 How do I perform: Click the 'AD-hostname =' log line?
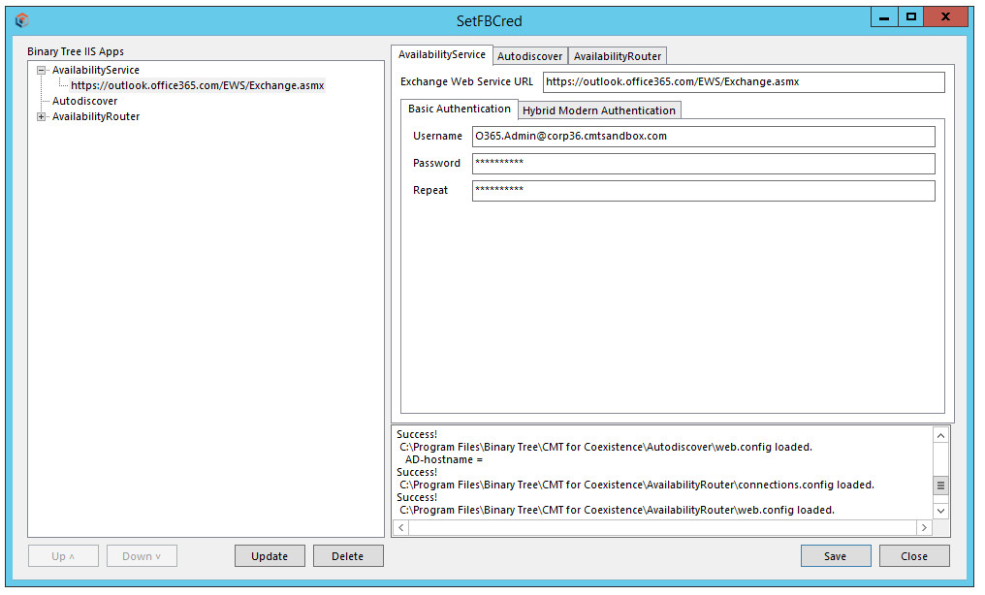pos(443,460)
